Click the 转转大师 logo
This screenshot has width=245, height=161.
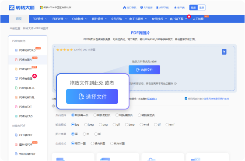(21, 7)
